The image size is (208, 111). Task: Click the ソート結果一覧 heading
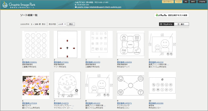click(29, 15)
